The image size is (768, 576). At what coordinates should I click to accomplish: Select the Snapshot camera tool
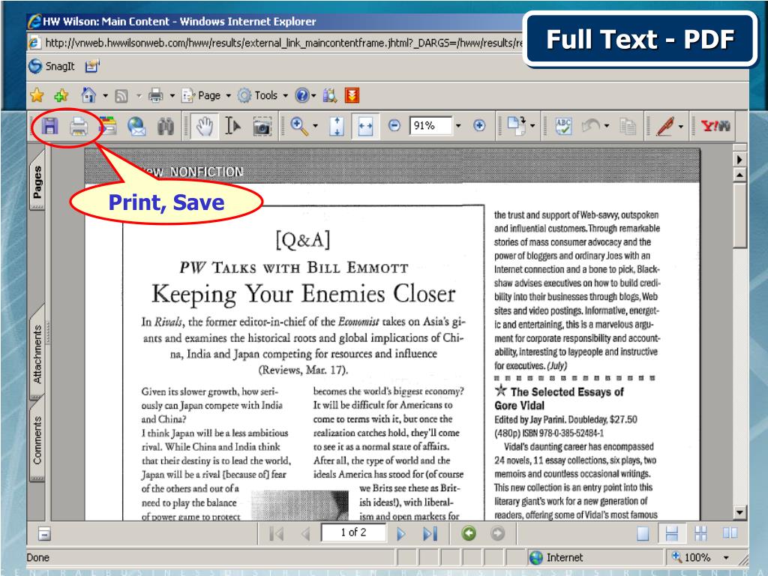tap(262, 127)
